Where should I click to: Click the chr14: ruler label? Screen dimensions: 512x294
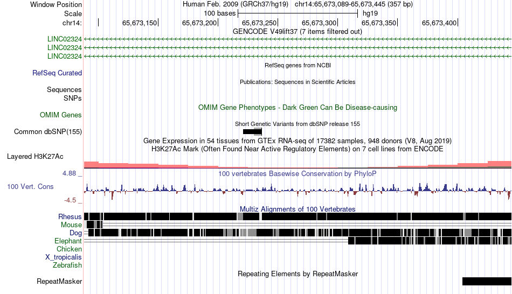(x=72, y=23)
